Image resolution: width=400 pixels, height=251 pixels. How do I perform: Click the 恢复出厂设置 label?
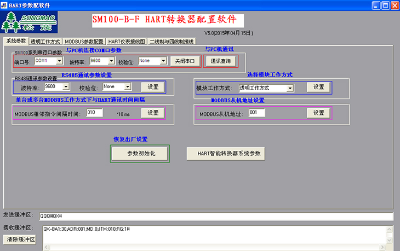[x=130, y=139]
